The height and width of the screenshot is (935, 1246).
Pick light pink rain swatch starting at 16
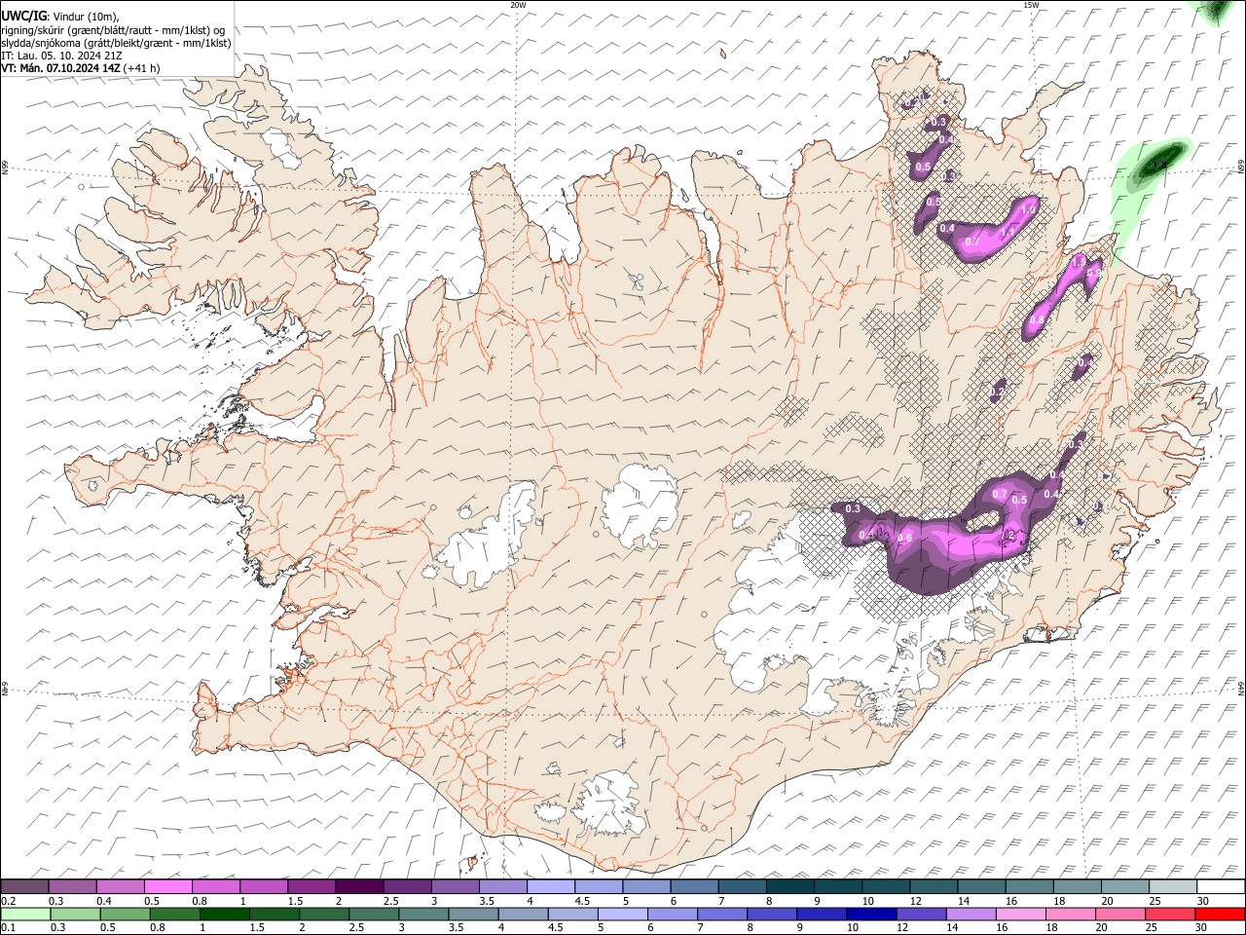click(x=1022, y=914)
